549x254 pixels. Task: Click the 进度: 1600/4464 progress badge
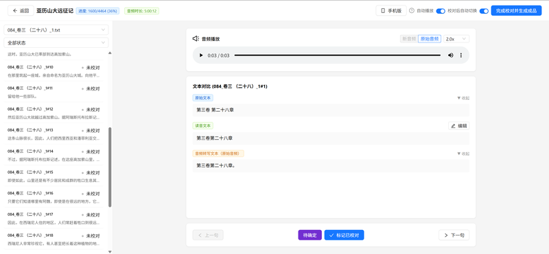97,11
